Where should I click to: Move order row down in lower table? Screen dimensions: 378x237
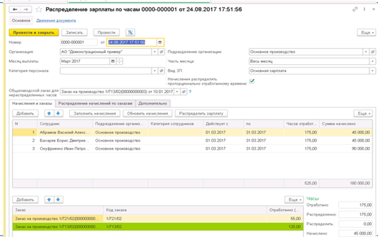[58, 200]
